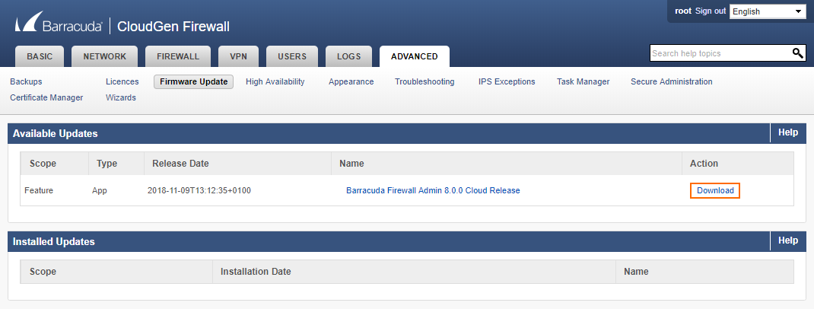Click into the Search help topics field

point(720,53)
